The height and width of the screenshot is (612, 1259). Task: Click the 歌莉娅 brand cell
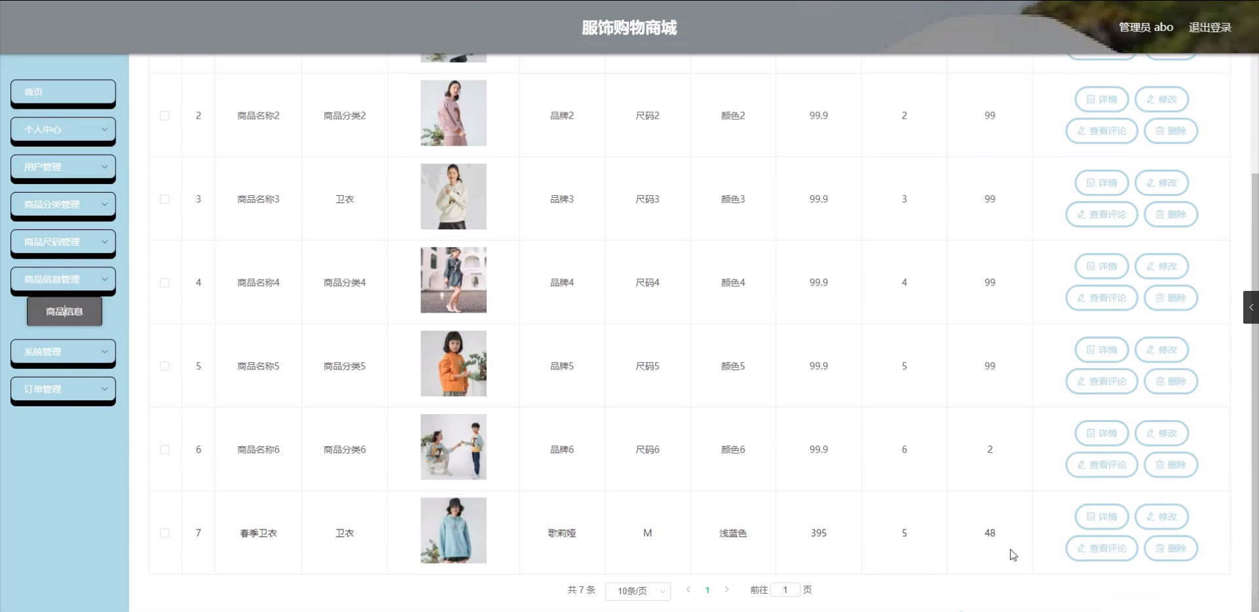point(562,533)
